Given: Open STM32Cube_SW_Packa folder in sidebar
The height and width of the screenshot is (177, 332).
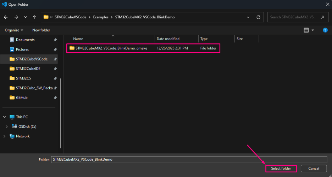Looking at the screenshot, I should pos(34,88).
